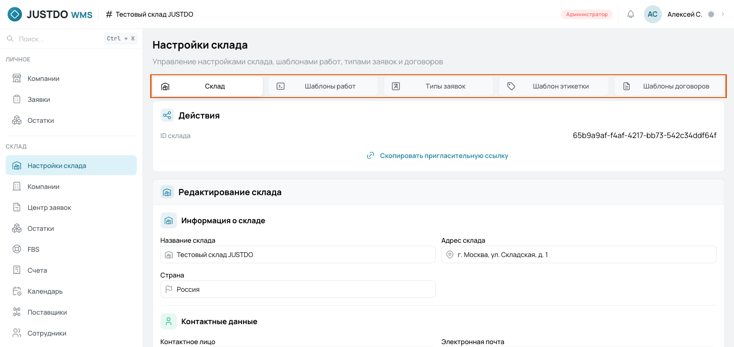Click the Поставщики icon in sidebar
The height and width of the screenshot is (347, 734).
point(17,312)
